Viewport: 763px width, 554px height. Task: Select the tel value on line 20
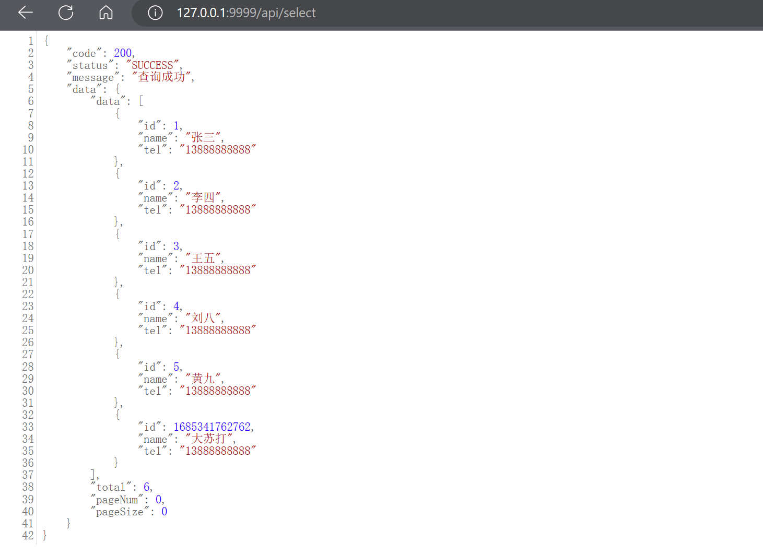tap(218, 270)
